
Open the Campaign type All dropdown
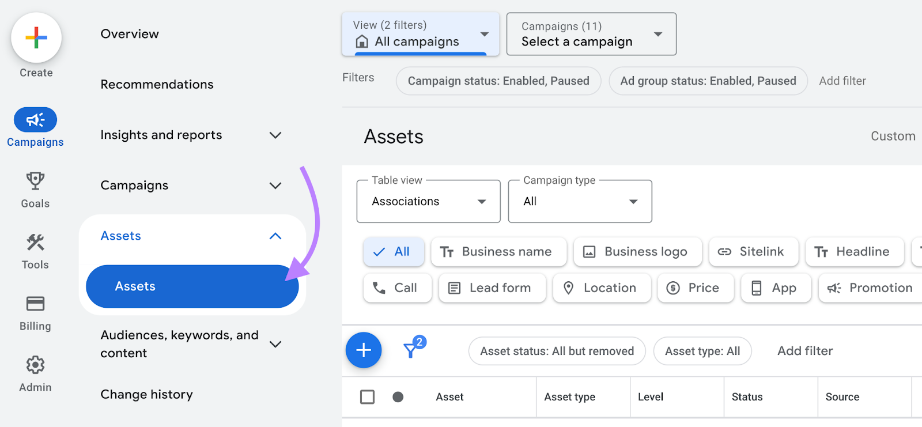[x=580, y=201]
